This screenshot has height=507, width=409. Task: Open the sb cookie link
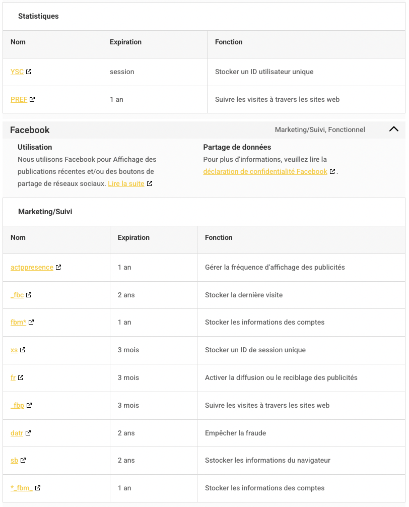[x=14, y=461]
